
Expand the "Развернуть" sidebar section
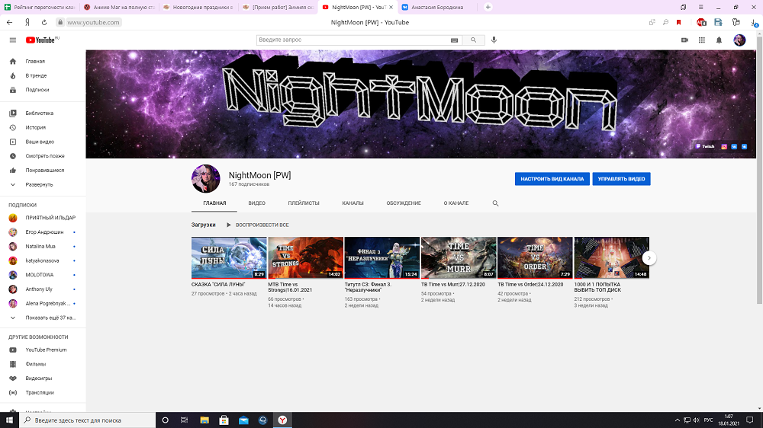coord(39,184)
